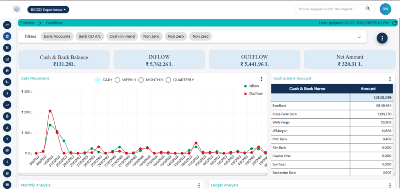Screen dimensions: 400x189
Task: Toggle the Inflow legend color marker
Action: point(245,86)
